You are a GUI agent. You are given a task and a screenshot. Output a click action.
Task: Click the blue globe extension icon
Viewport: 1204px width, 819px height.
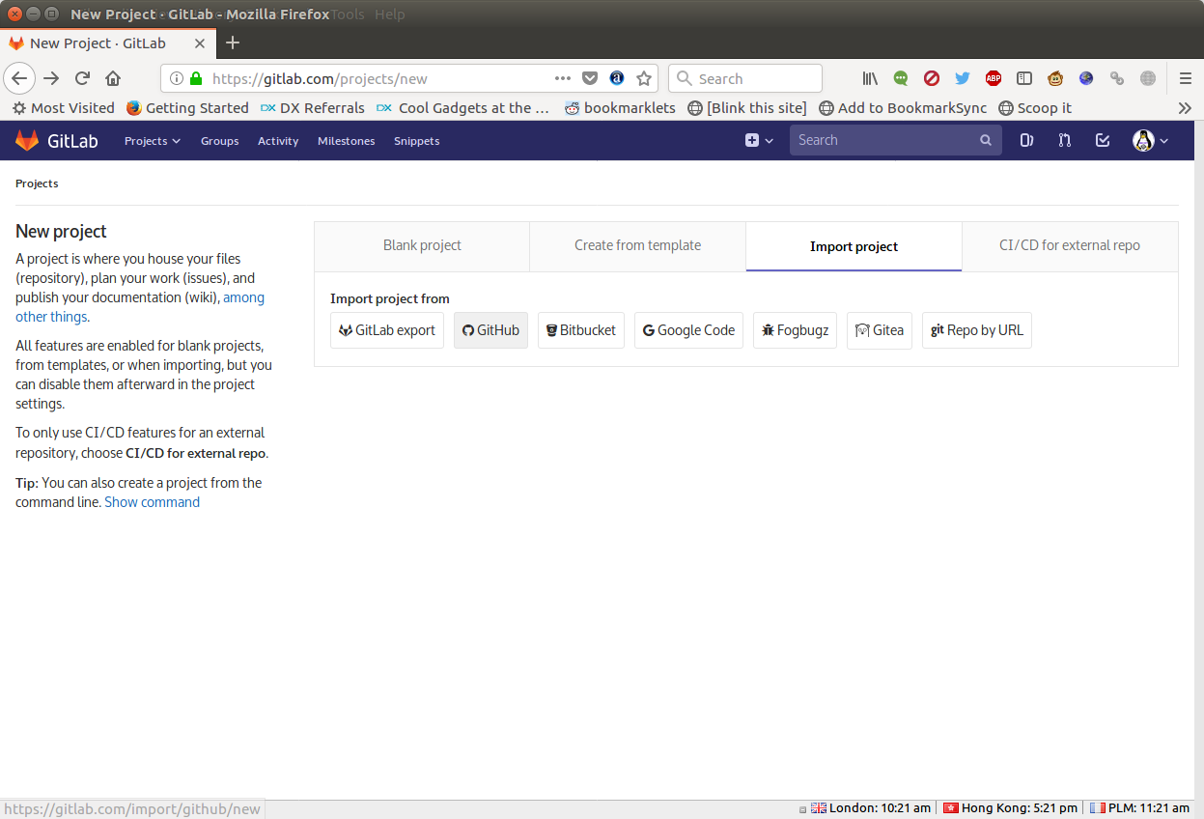pos(1086,78)
